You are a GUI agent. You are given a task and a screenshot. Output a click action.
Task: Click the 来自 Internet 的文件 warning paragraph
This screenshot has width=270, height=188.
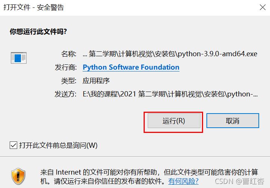click(x=149, y=176)
